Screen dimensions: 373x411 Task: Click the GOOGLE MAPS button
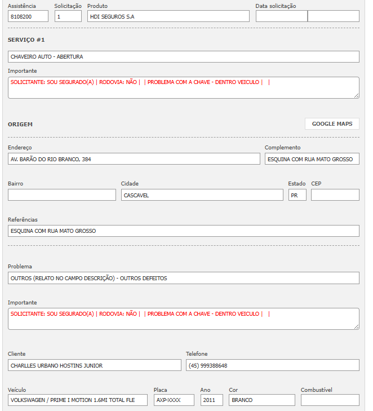332,124
